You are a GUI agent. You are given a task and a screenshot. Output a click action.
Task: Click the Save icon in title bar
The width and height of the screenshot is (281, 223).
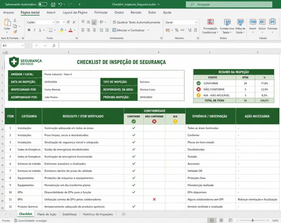[x=53, y=4]
